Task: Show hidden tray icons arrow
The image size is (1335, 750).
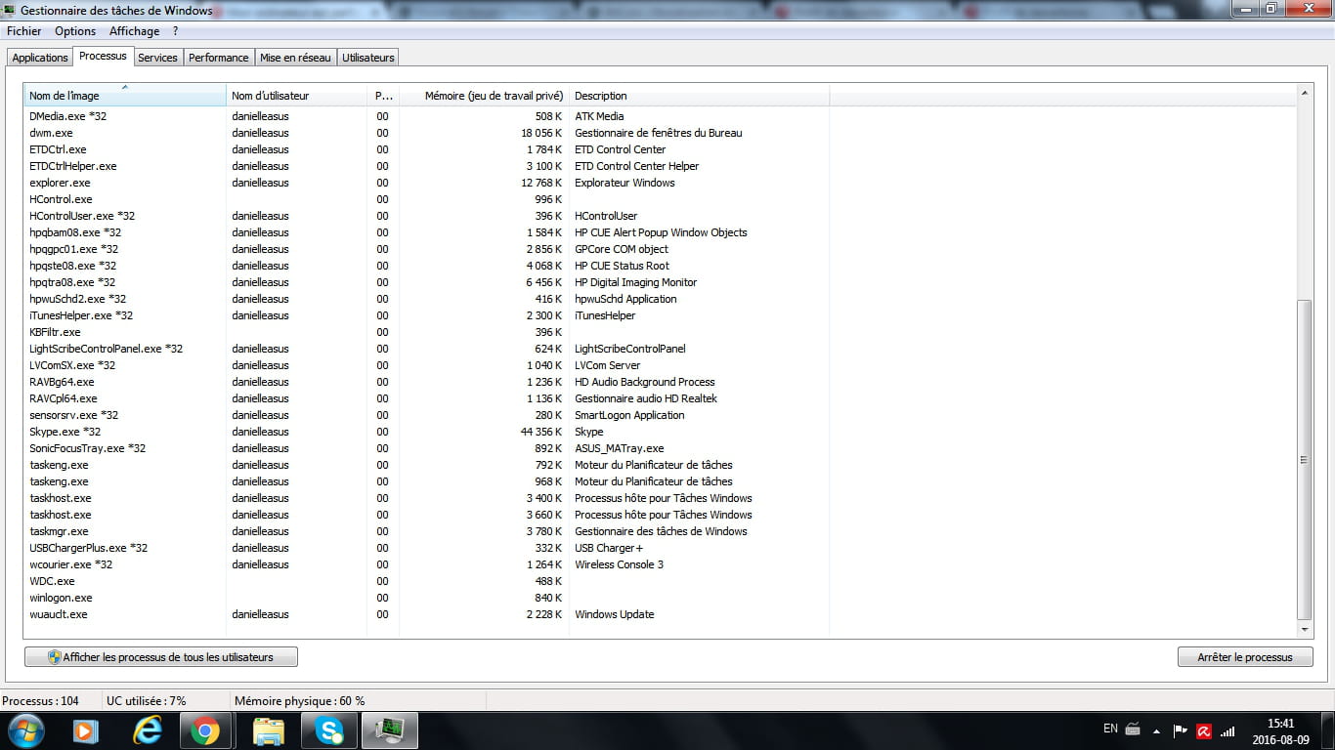Action: tap(1157, 729)
